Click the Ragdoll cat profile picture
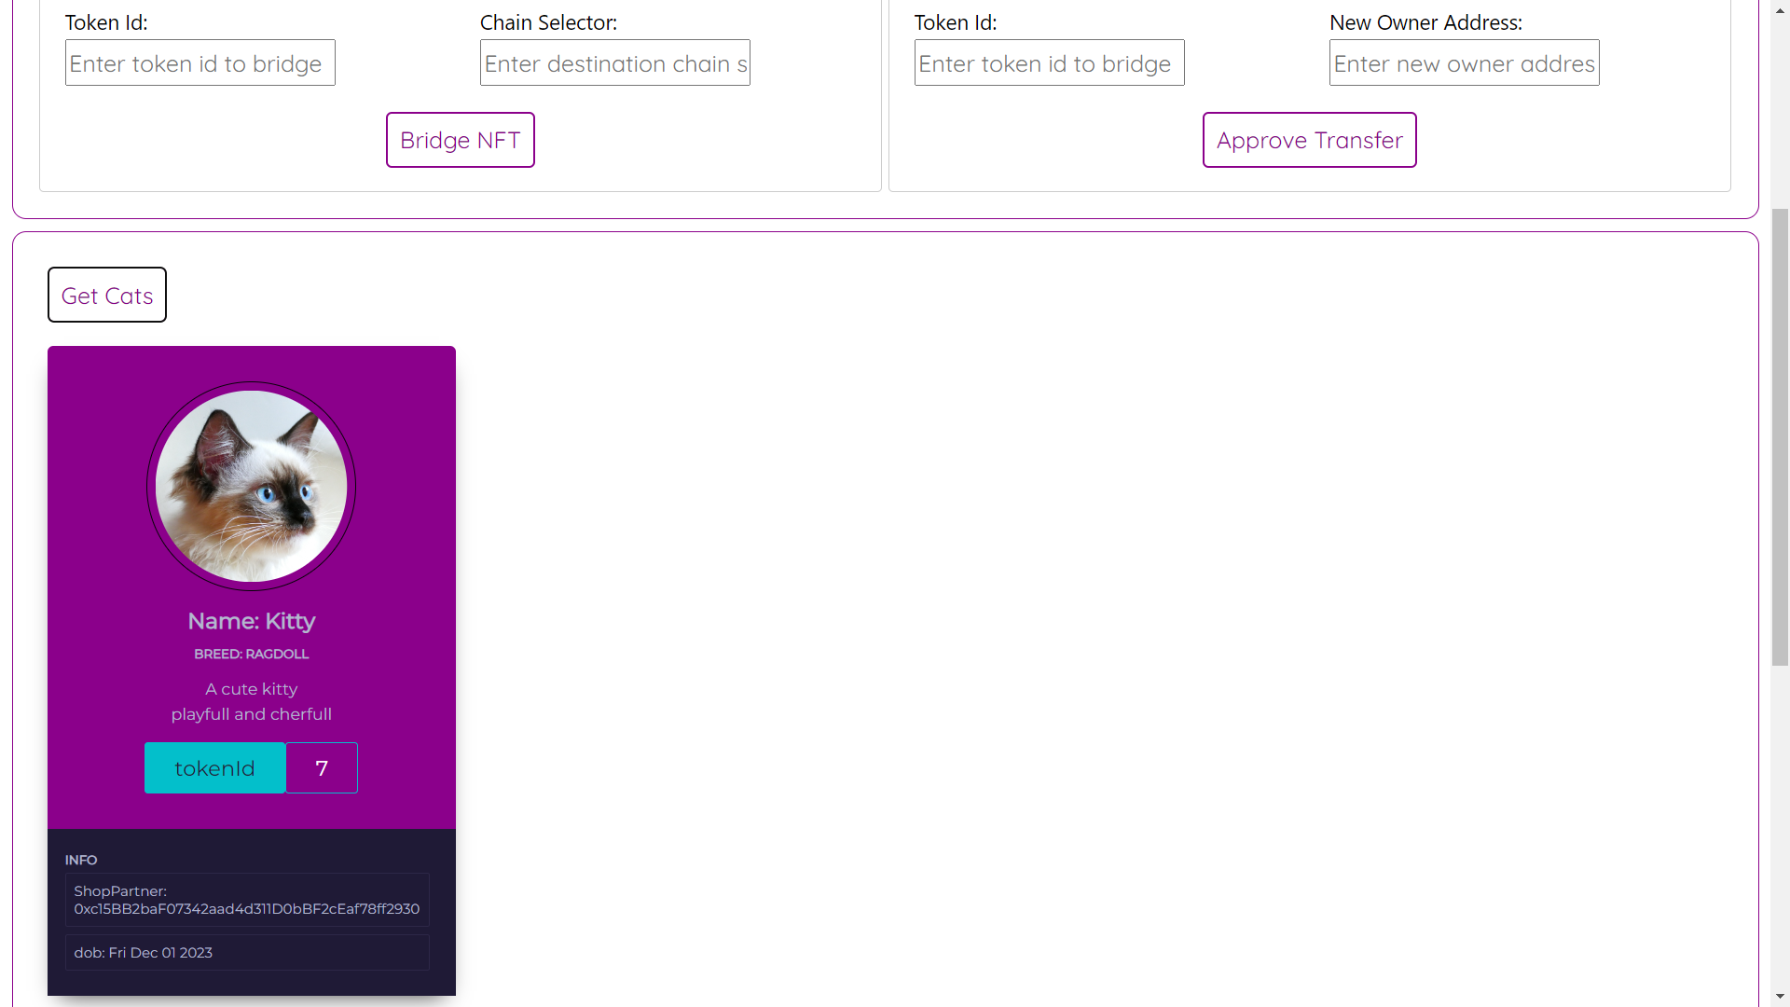The height and width of the screenshot is (1007, 1790). [x=251, y=486]
